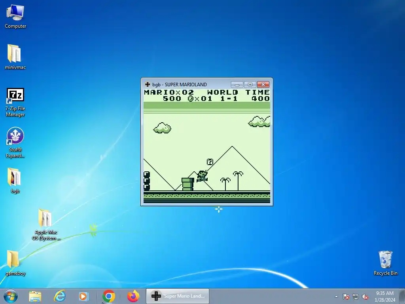Select the gameboy folder on desktop

15,263
